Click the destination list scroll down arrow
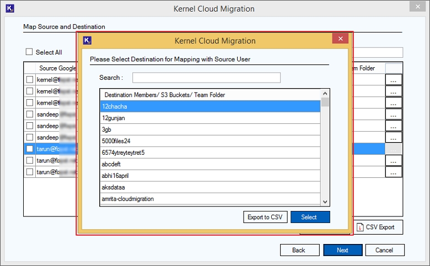 (325, 202)
